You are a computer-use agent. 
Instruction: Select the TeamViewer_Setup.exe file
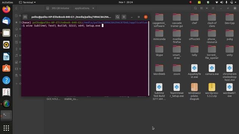click(177, 90)
